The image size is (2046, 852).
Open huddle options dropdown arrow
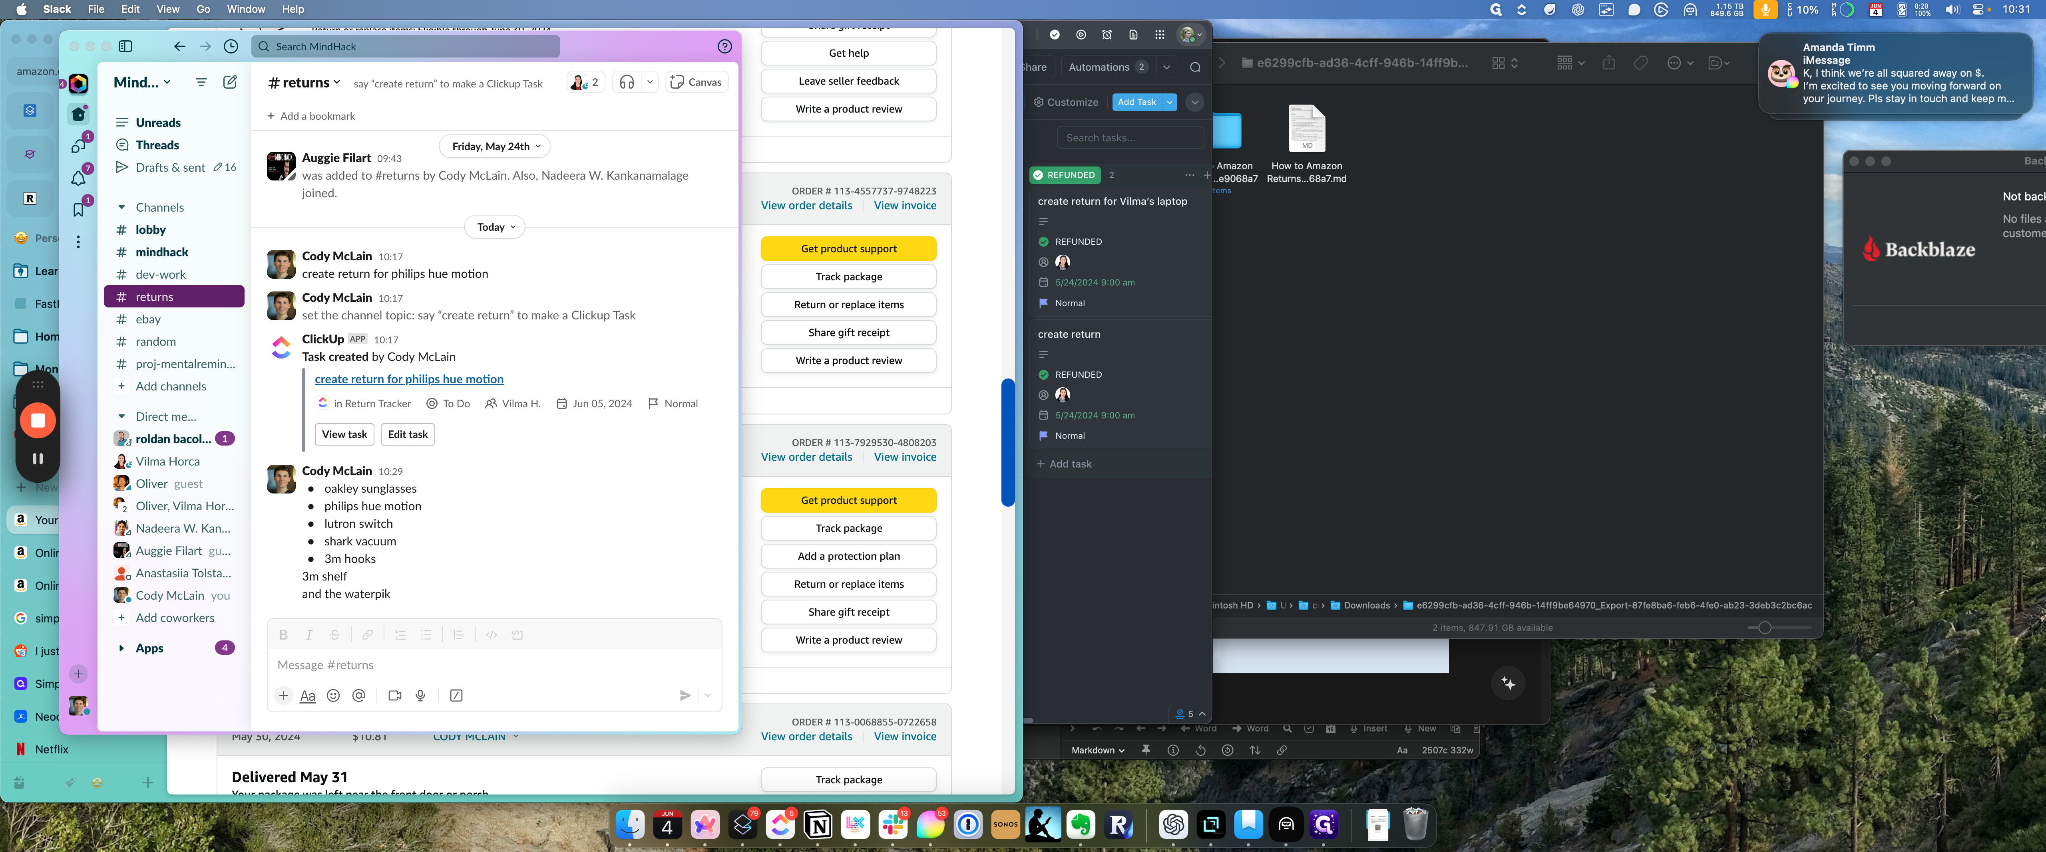[x=650, y=82]
